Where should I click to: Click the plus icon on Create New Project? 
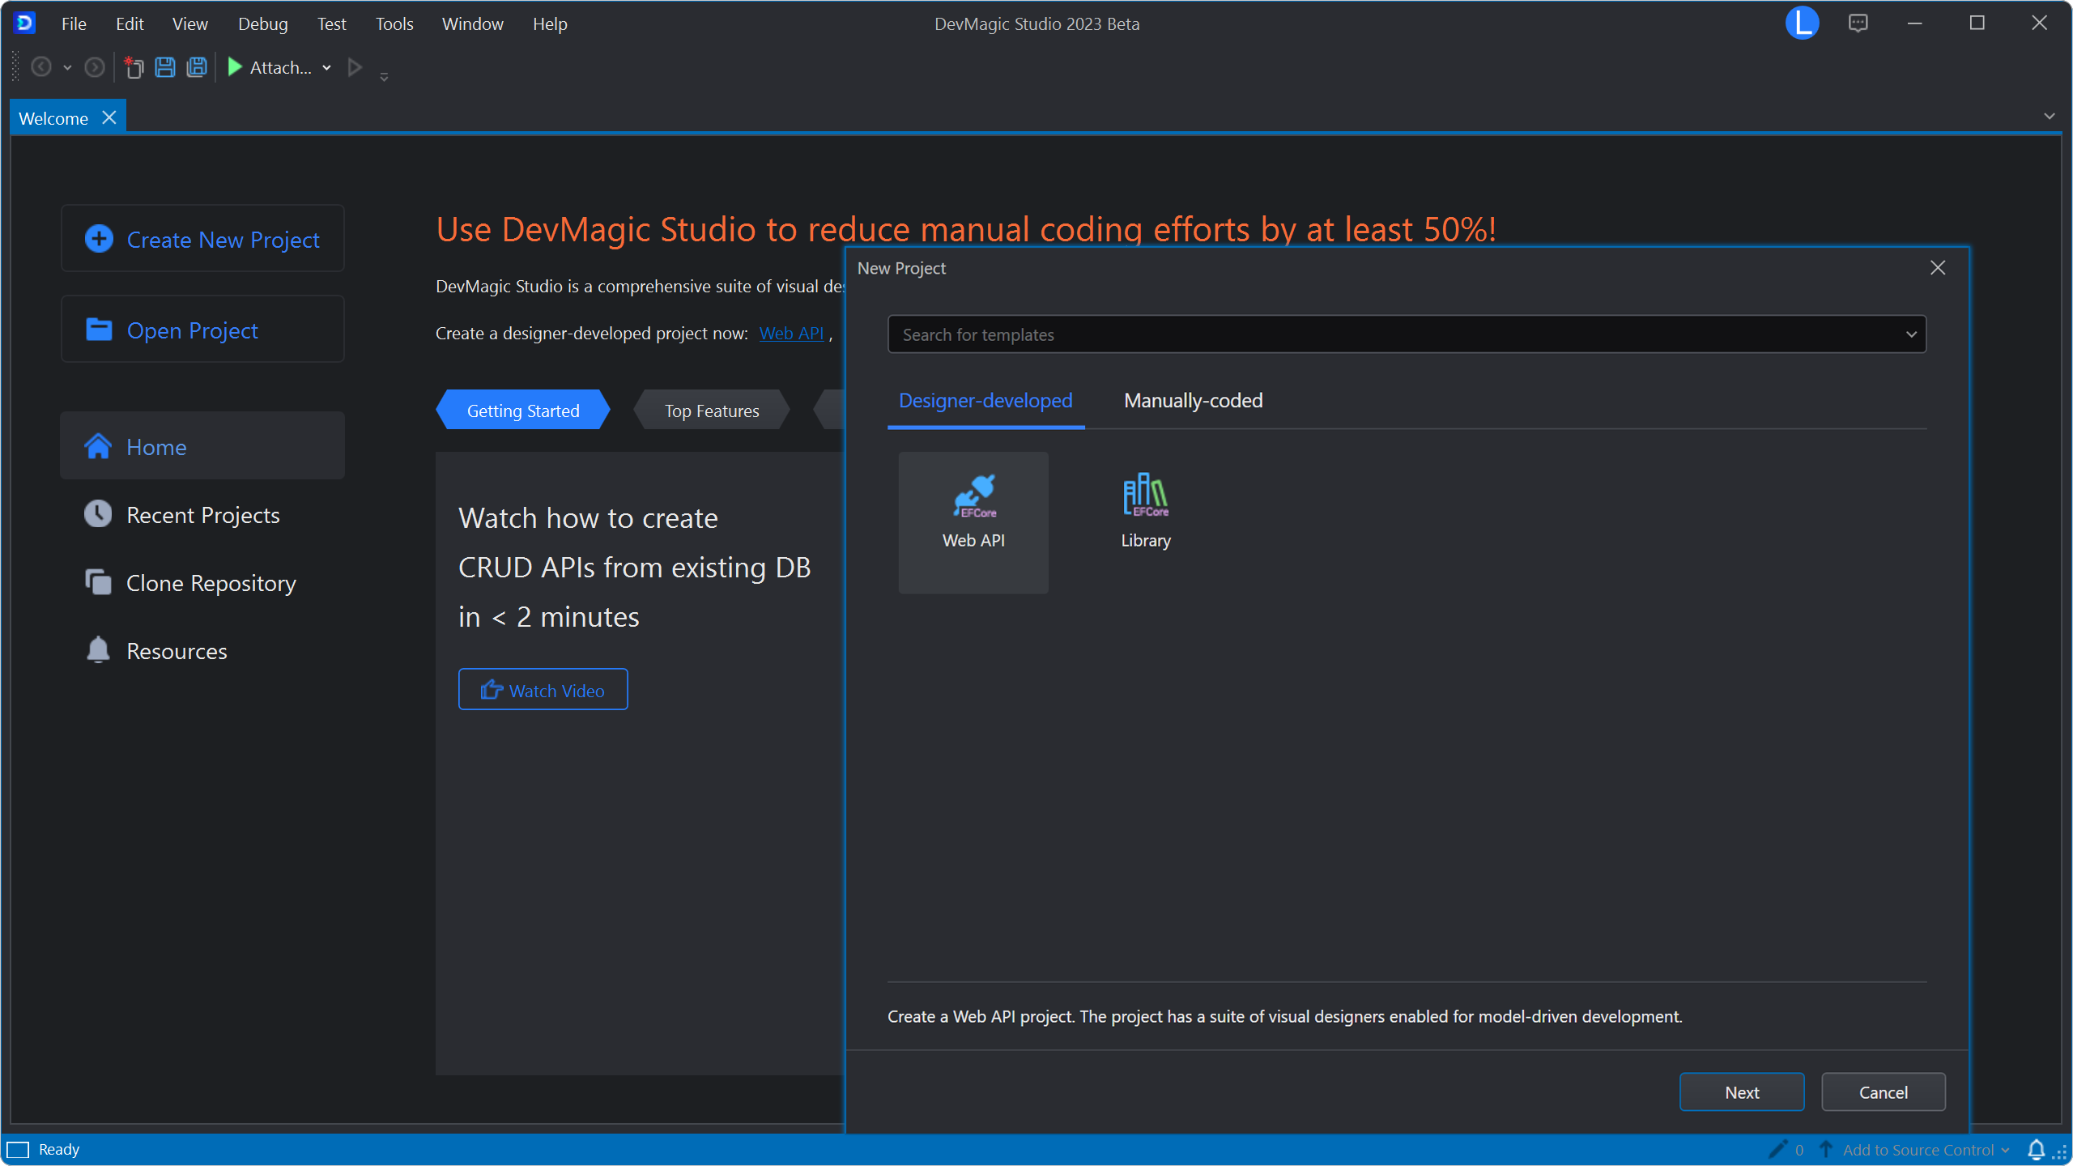(x=99, y=239)
